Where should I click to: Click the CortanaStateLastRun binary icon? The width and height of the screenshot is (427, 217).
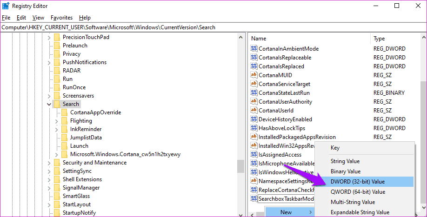pos(254,93)
